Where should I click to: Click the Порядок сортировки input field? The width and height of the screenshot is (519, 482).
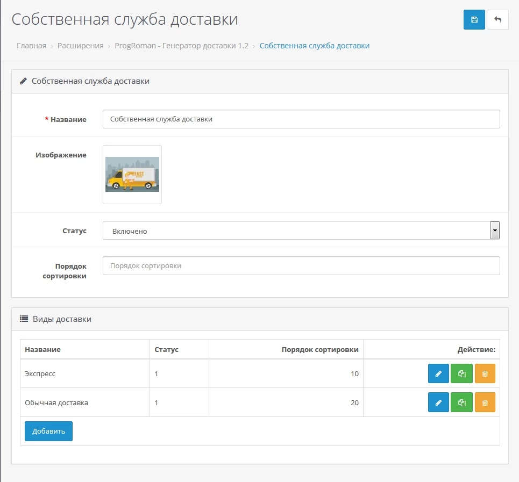tap(301, 266)
